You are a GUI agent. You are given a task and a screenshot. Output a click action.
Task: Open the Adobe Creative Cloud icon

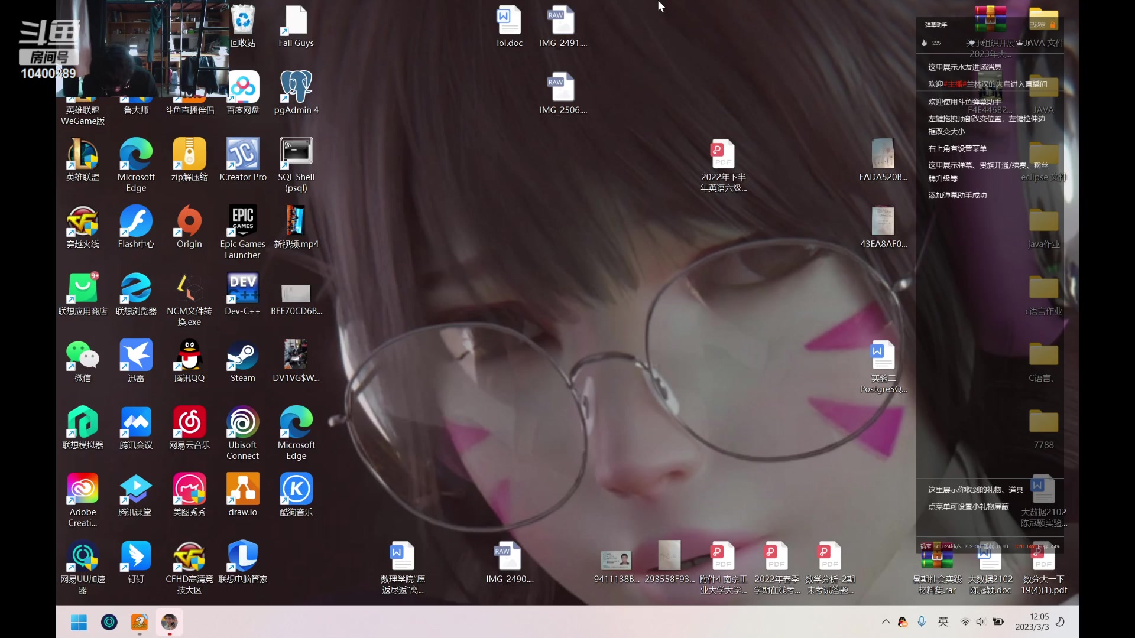(83, 500)
